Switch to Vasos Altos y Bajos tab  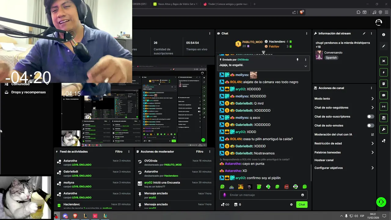tap(175, 4)
